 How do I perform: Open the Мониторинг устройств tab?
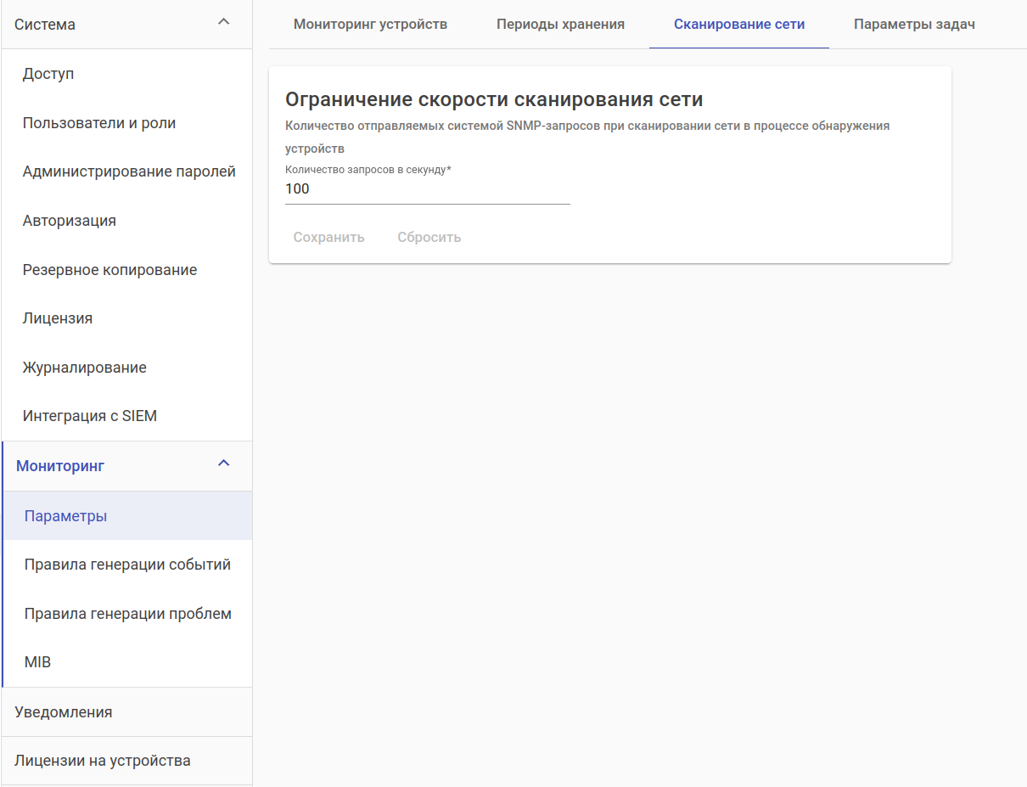[x=370, y=25]
